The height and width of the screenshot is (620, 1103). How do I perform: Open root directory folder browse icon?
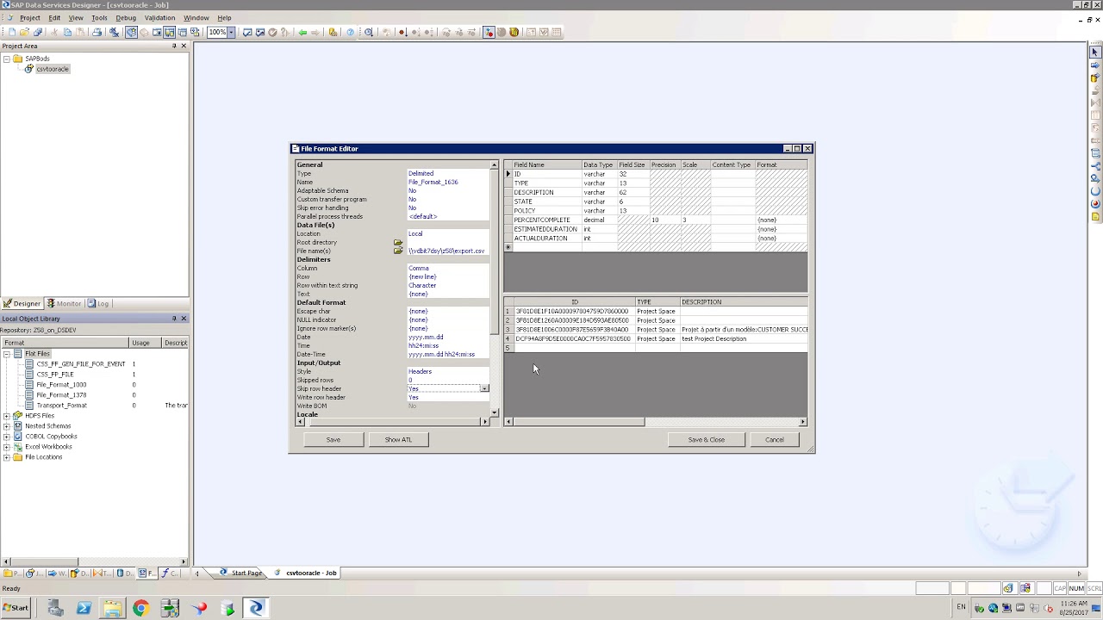(398, 242)
